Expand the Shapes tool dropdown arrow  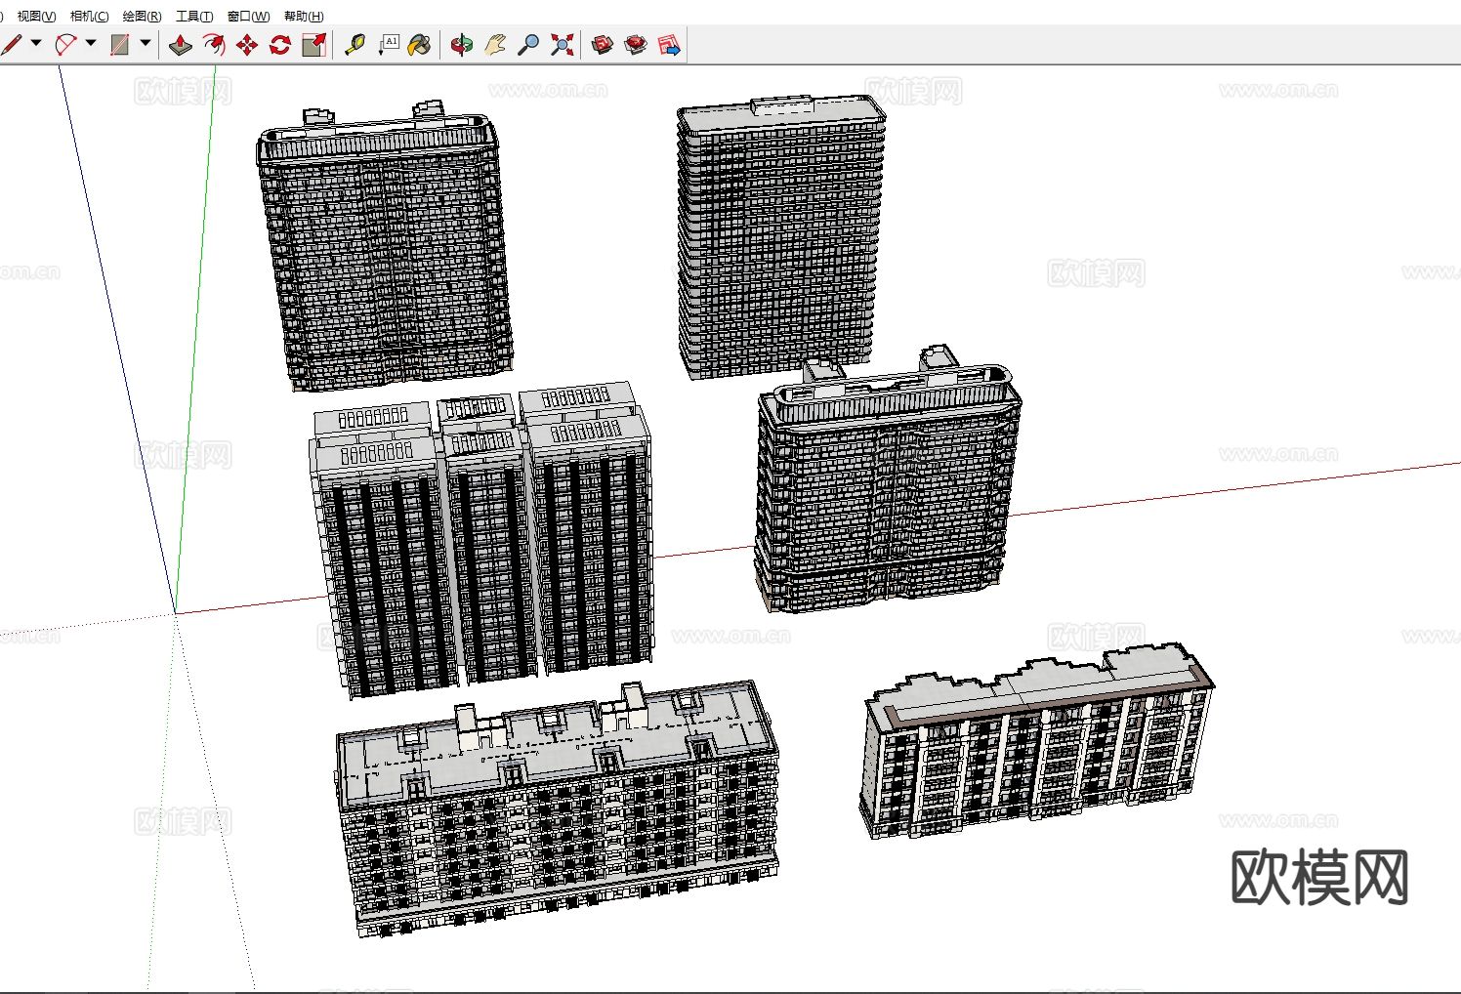146,44
